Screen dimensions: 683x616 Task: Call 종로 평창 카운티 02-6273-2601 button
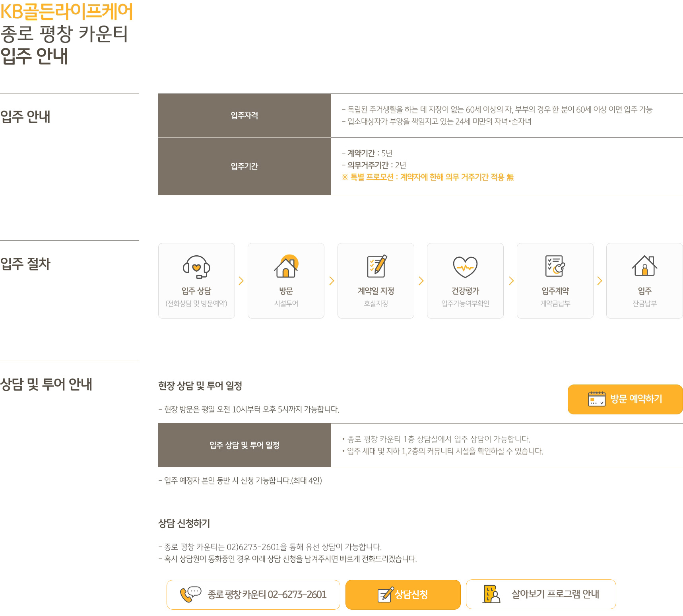click(x=253, y=595)
